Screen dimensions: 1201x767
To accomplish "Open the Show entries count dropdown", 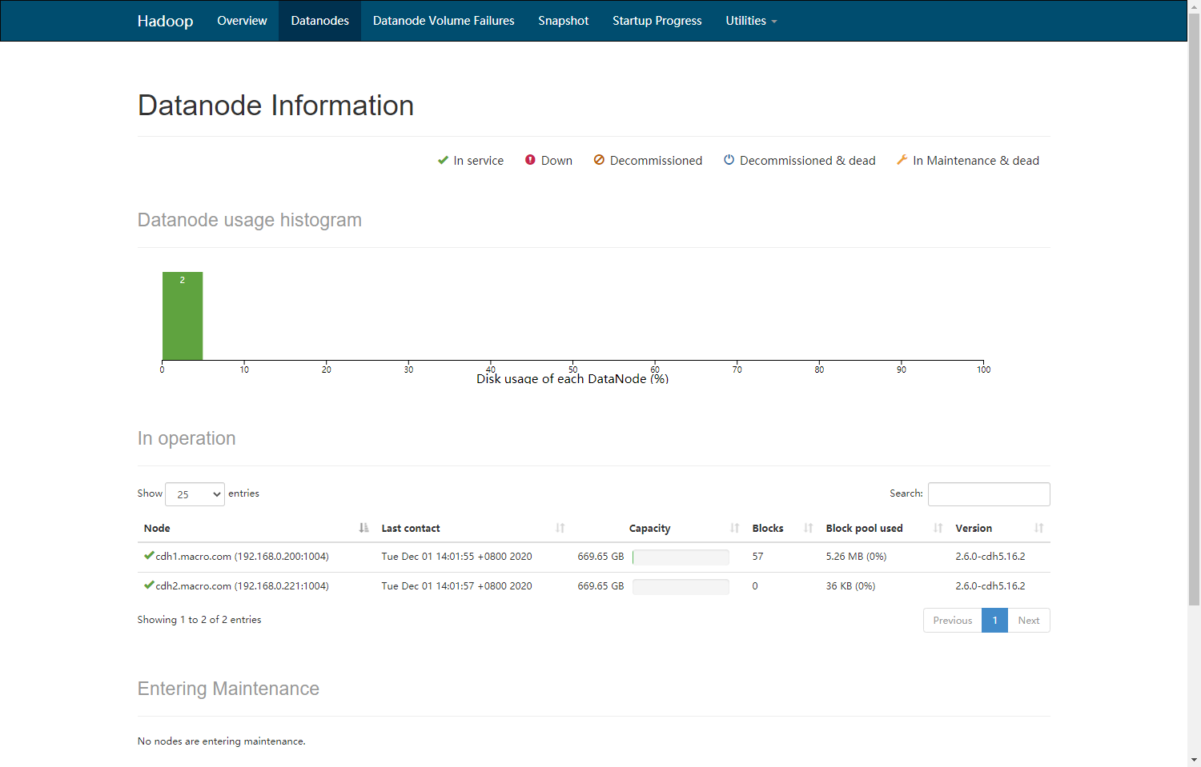I will [195, 494].
